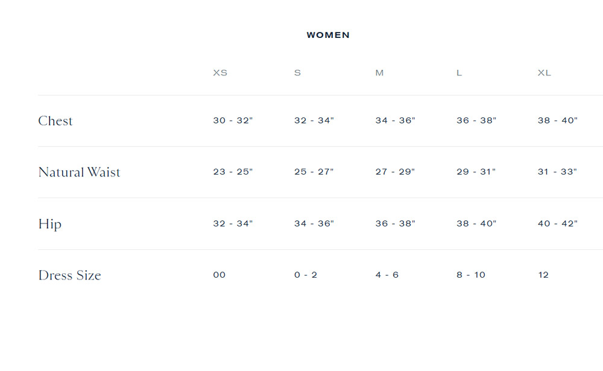
Task: Click the Dress Size row label
Action: (69, 275)
